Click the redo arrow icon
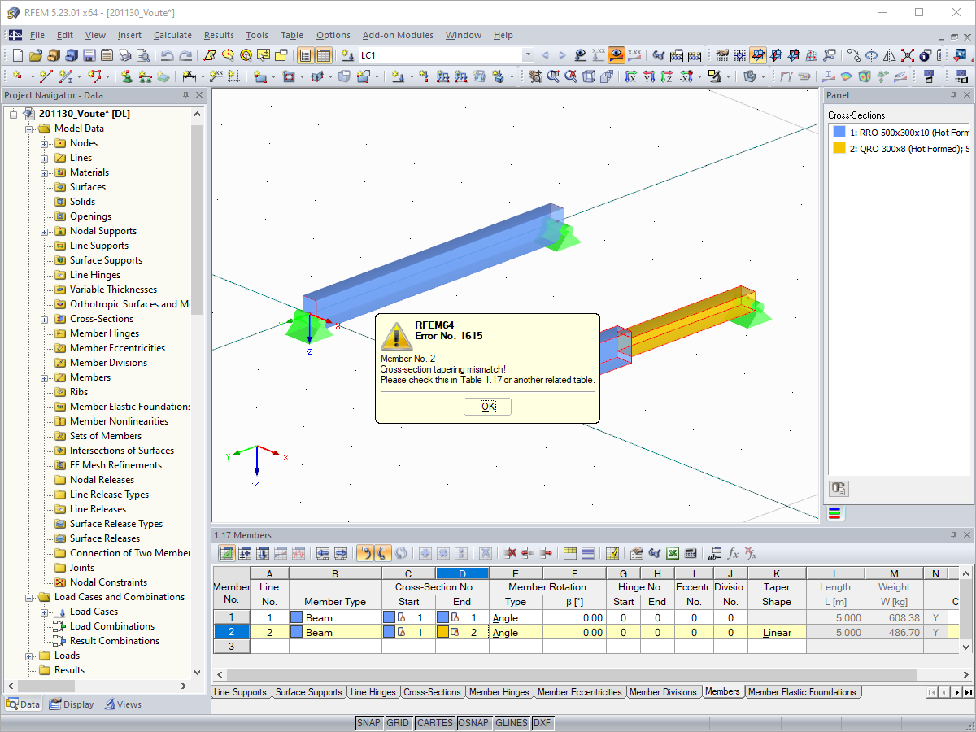Viewport: 976px width, 732px height. 185,55
